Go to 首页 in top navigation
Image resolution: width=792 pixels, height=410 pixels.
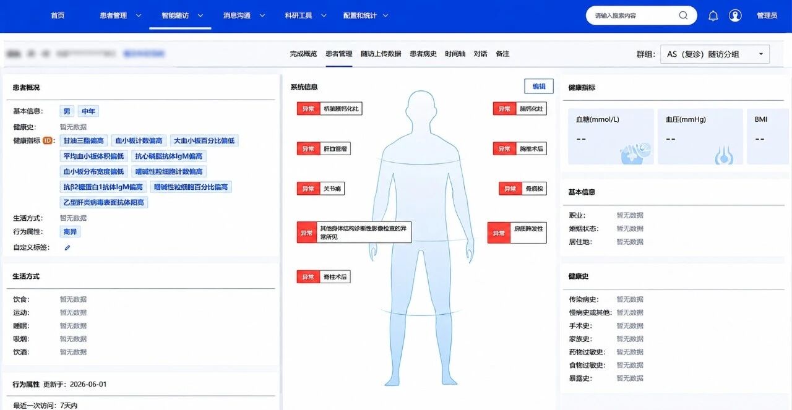coord(58,15)
